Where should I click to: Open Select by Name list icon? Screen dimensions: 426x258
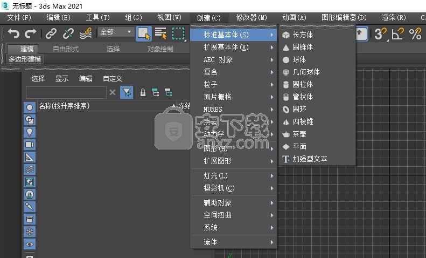pos(161,34)
